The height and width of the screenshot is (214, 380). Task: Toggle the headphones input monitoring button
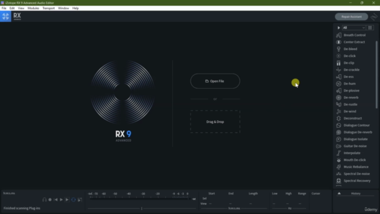45,200
